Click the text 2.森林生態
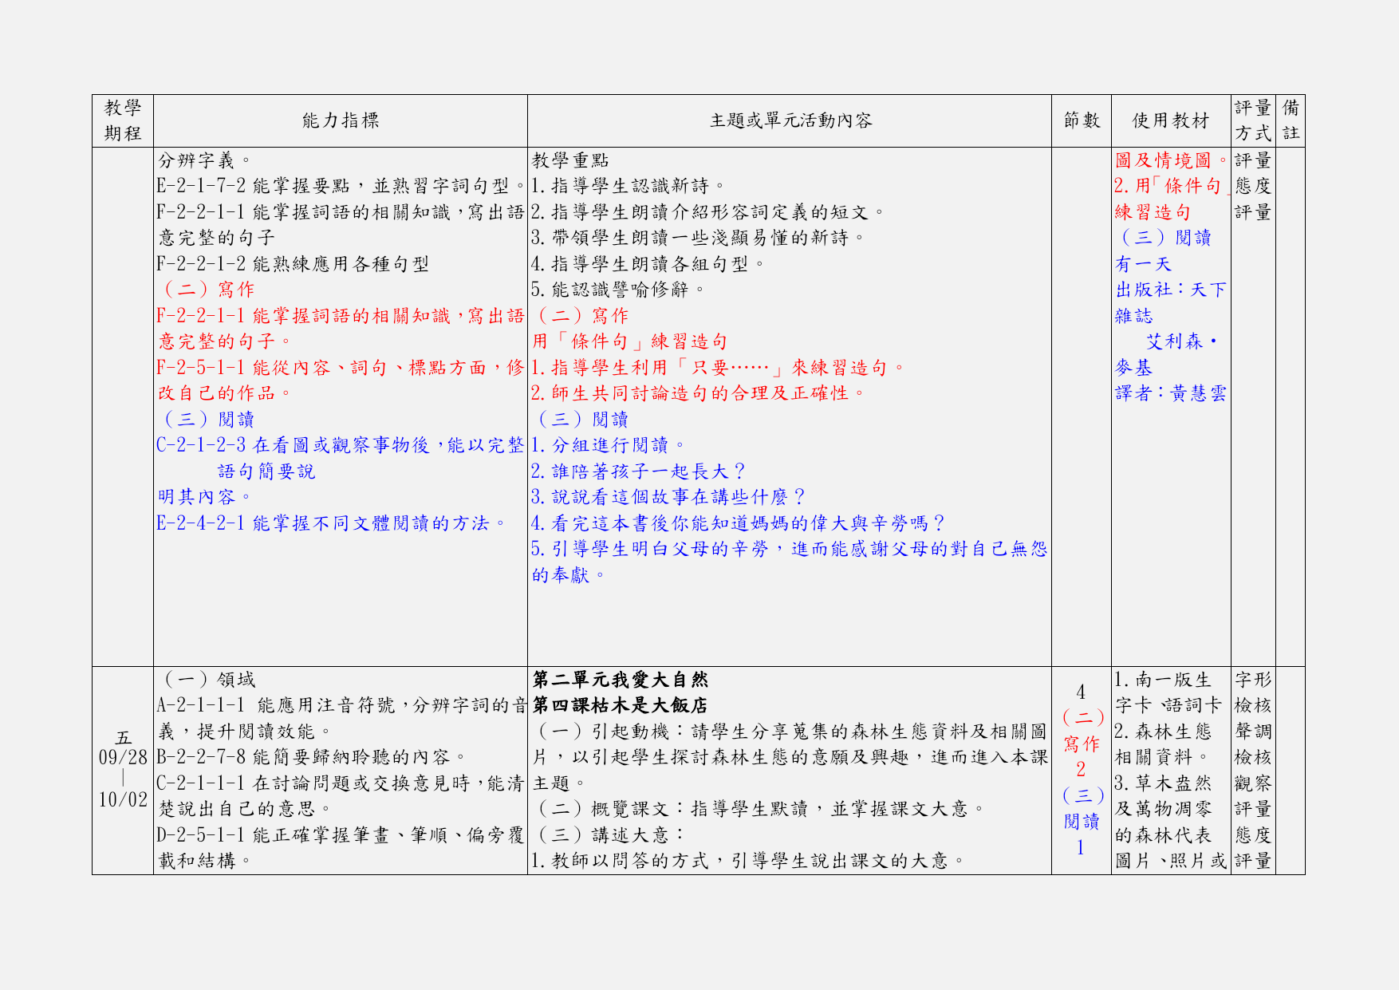1399x990 pixels. [x=1163, y=732]
